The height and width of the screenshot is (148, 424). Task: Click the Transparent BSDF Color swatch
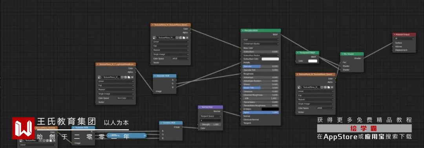(313, 61)
